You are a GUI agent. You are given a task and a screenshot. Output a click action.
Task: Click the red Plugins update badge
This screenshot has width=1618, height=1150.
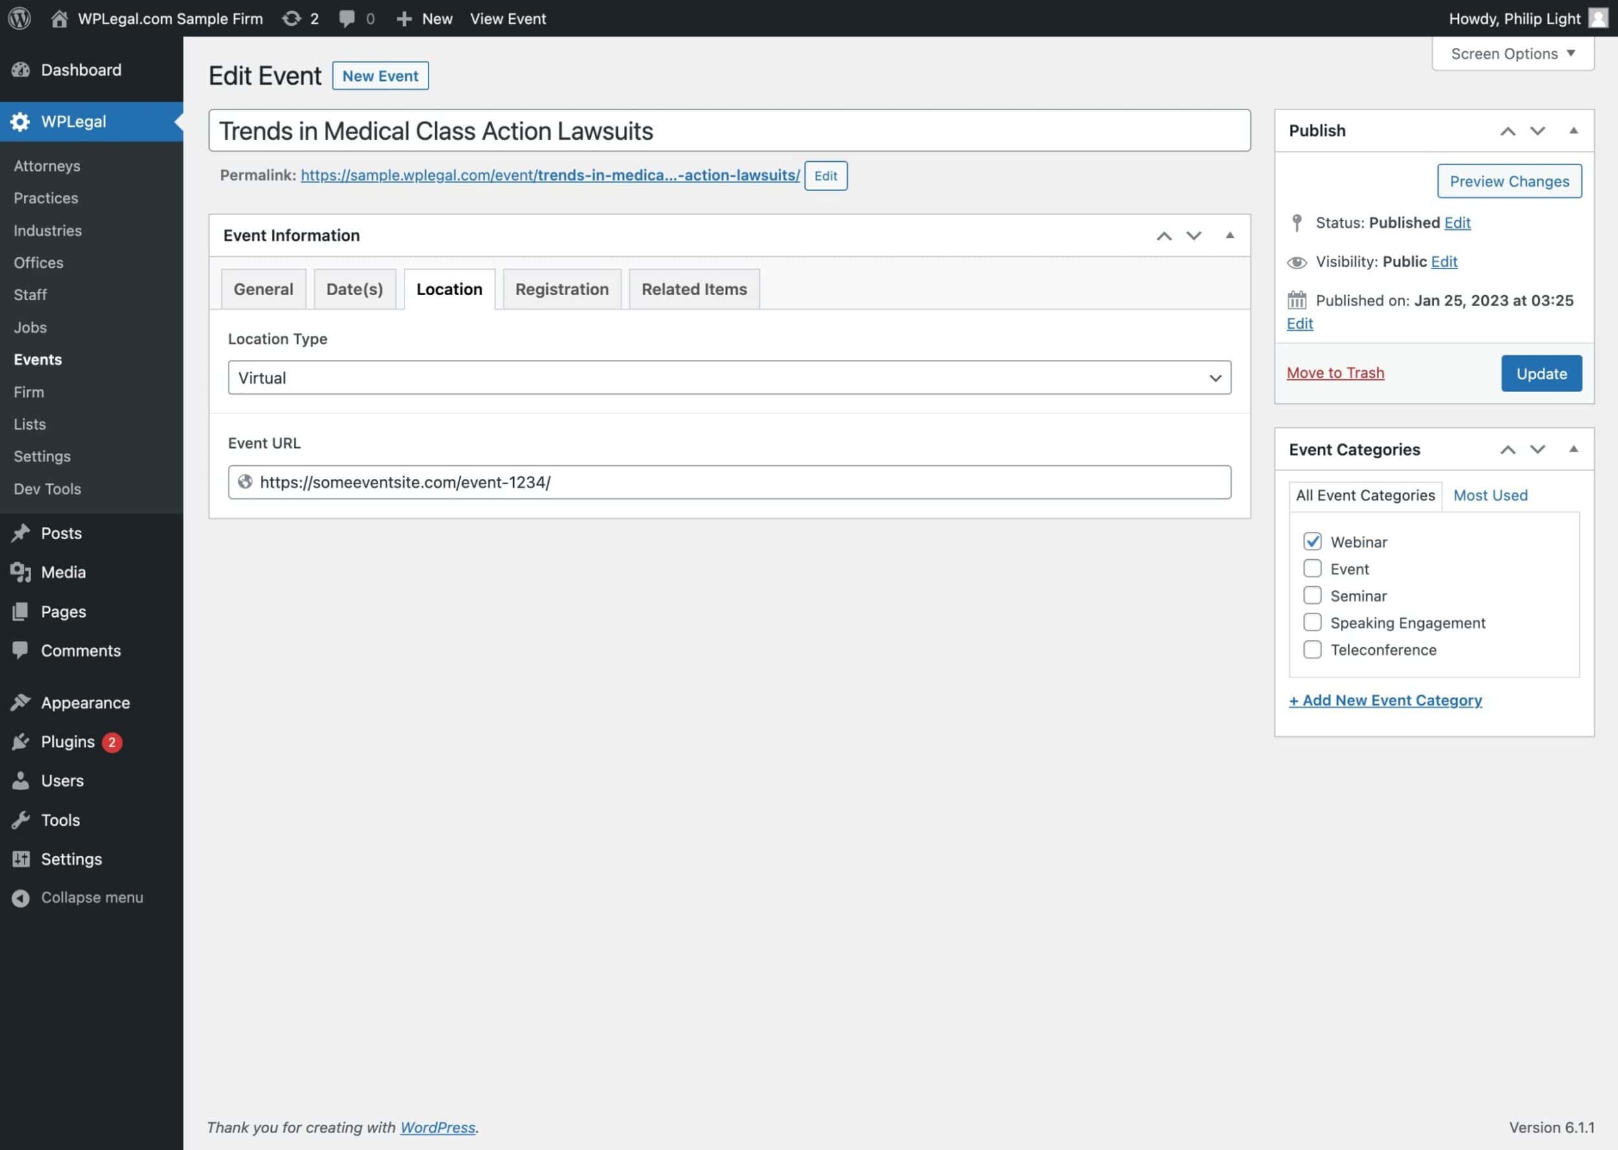[112, 742]
